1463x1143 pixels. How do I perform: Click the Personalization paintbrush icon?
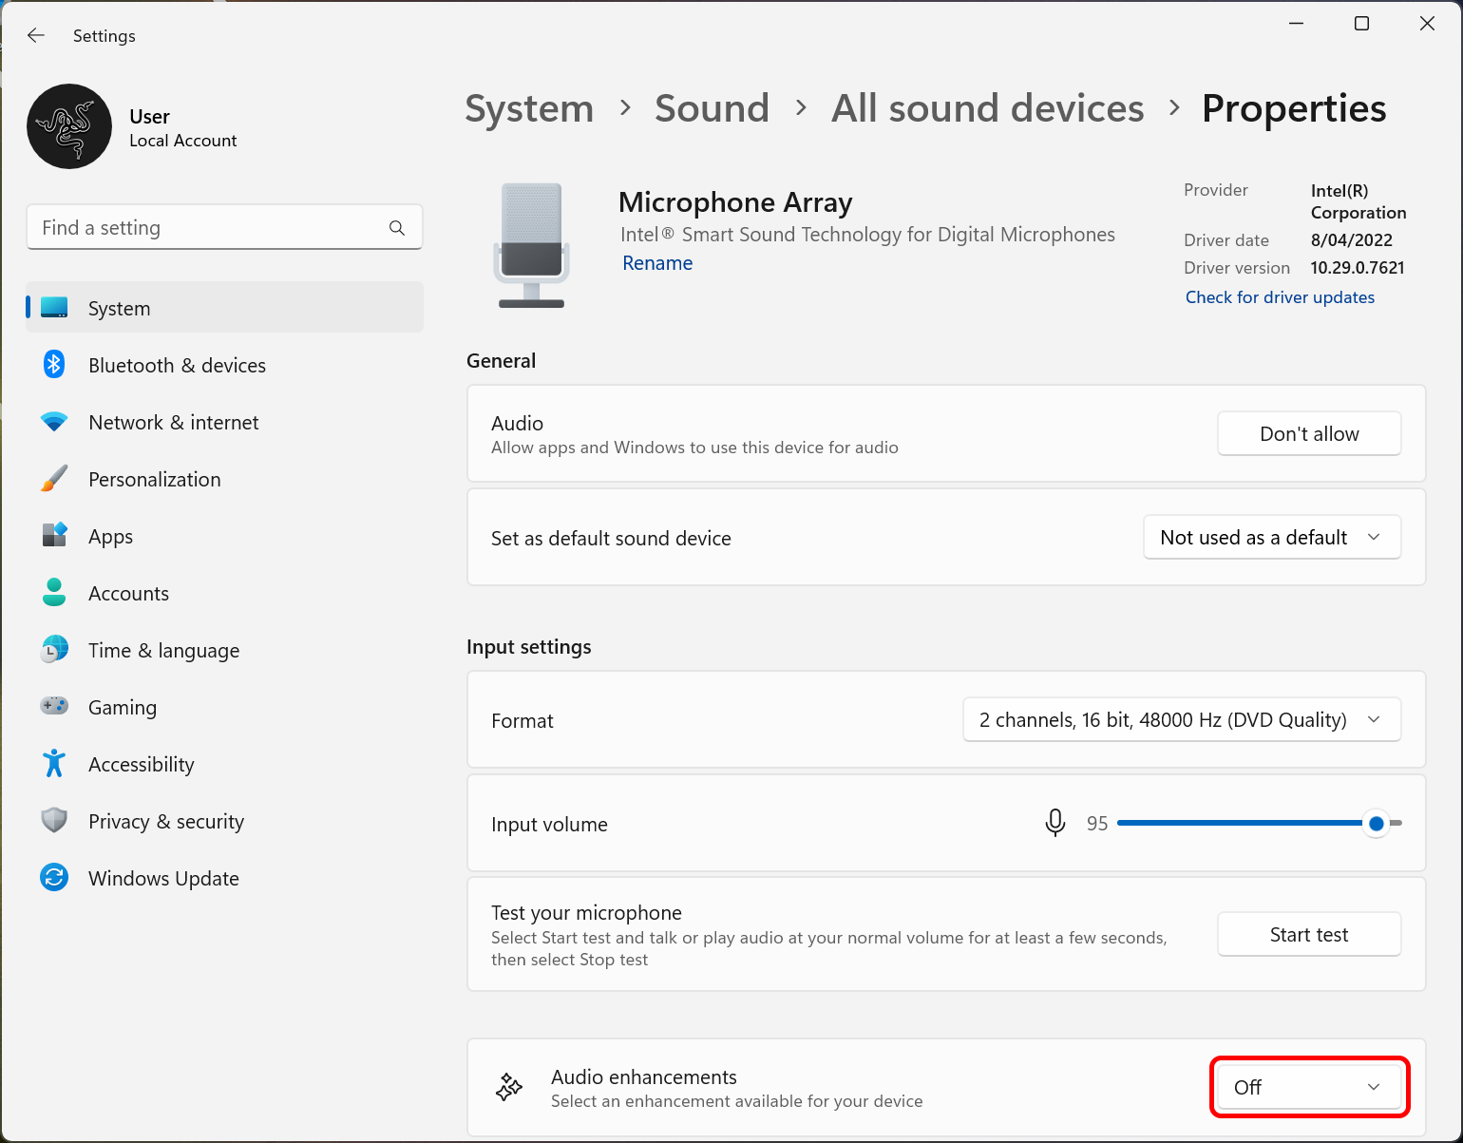[54, 479]
